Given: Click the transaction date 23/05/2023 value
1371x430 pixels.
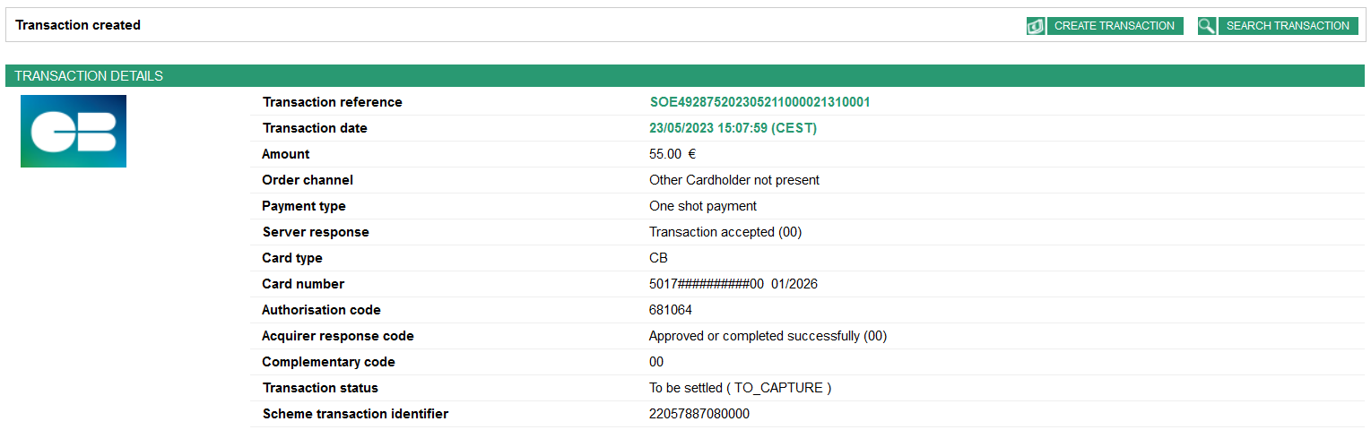Looking at the screenshot, I should coord(733,128).
